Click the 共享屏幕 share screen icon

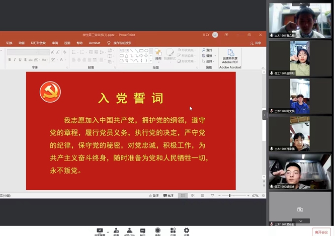pyautogui.click(x=100, y=230)
